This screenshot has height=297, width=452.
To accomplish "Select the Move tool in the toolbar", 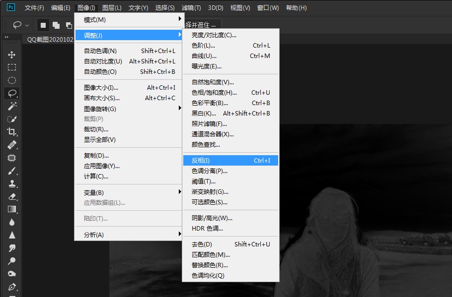I will pyautogui.click(x=12, y=55).
